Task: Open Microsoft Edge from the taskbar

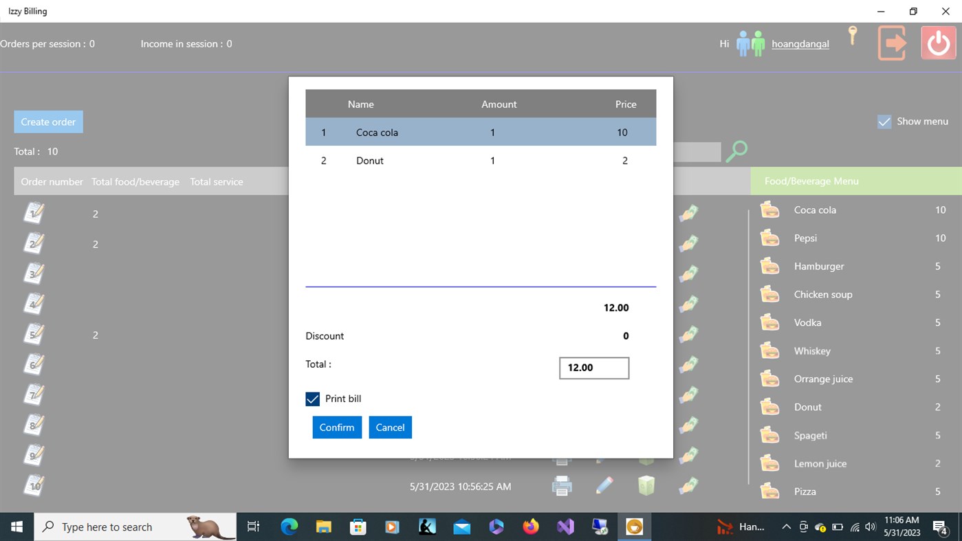Action: [289, 527]
